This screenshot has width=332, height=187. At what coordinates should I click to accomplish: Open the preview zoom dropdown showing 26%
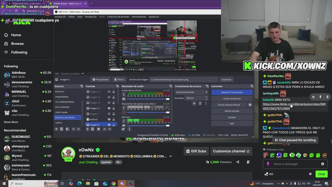83,74
